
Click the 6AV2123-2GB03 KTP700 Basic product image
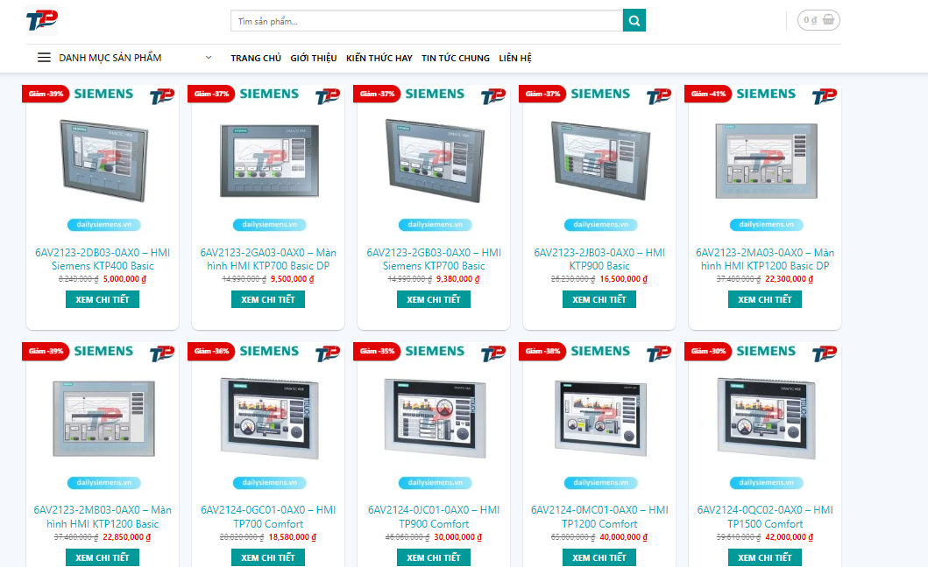435,160
